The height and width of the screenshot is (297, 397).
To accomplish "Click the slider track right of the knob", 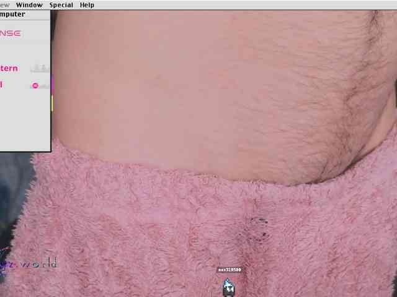I will [x=43, y=85].
